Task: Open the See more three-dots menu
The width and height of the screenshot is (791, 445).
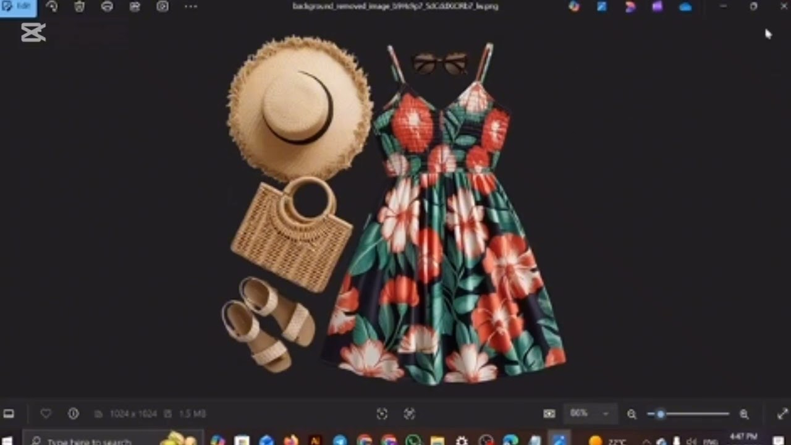Action: pyautogui.click(x=191, y=7)
